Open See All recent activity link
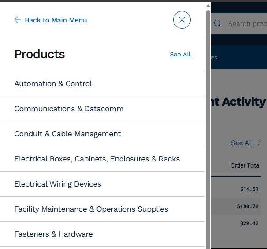 point(246,143)
